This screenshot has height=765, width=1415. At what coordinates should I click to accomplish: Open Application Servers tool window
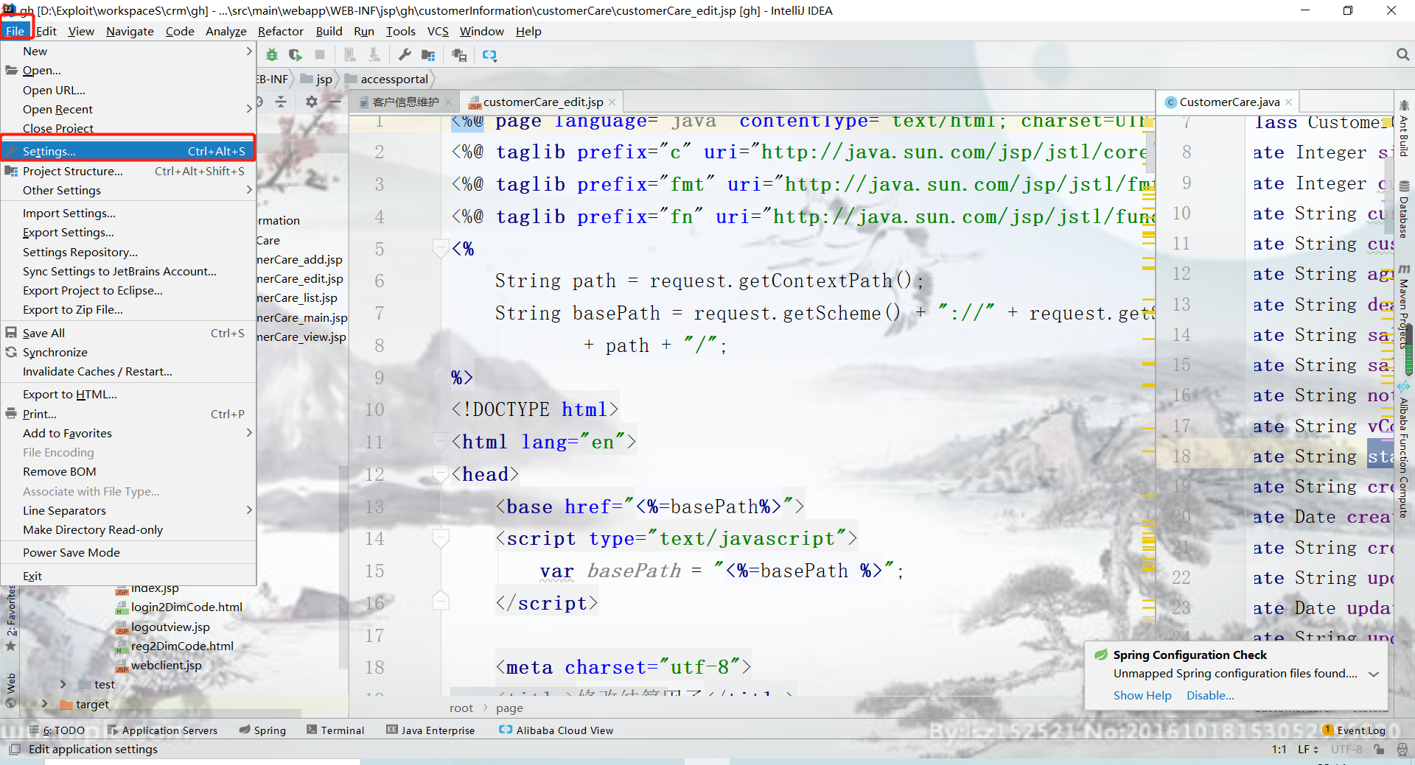tap(162, 730)
